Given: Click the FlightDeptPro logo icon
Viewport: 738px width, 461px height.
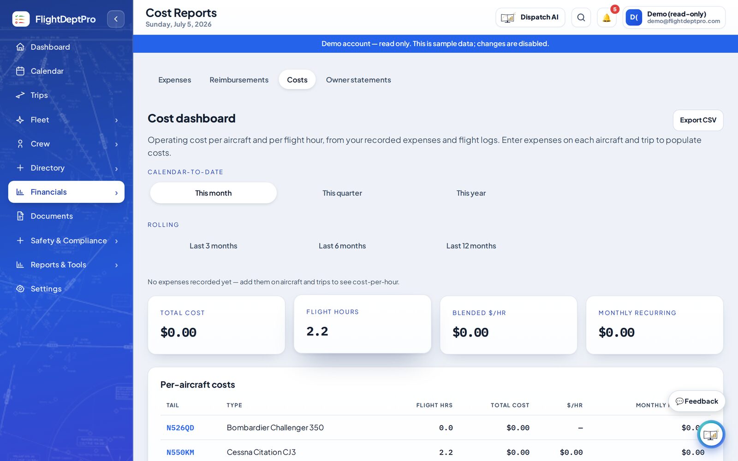Looking at the screenshot, I should pyautogui.click(x=21, y=19).
